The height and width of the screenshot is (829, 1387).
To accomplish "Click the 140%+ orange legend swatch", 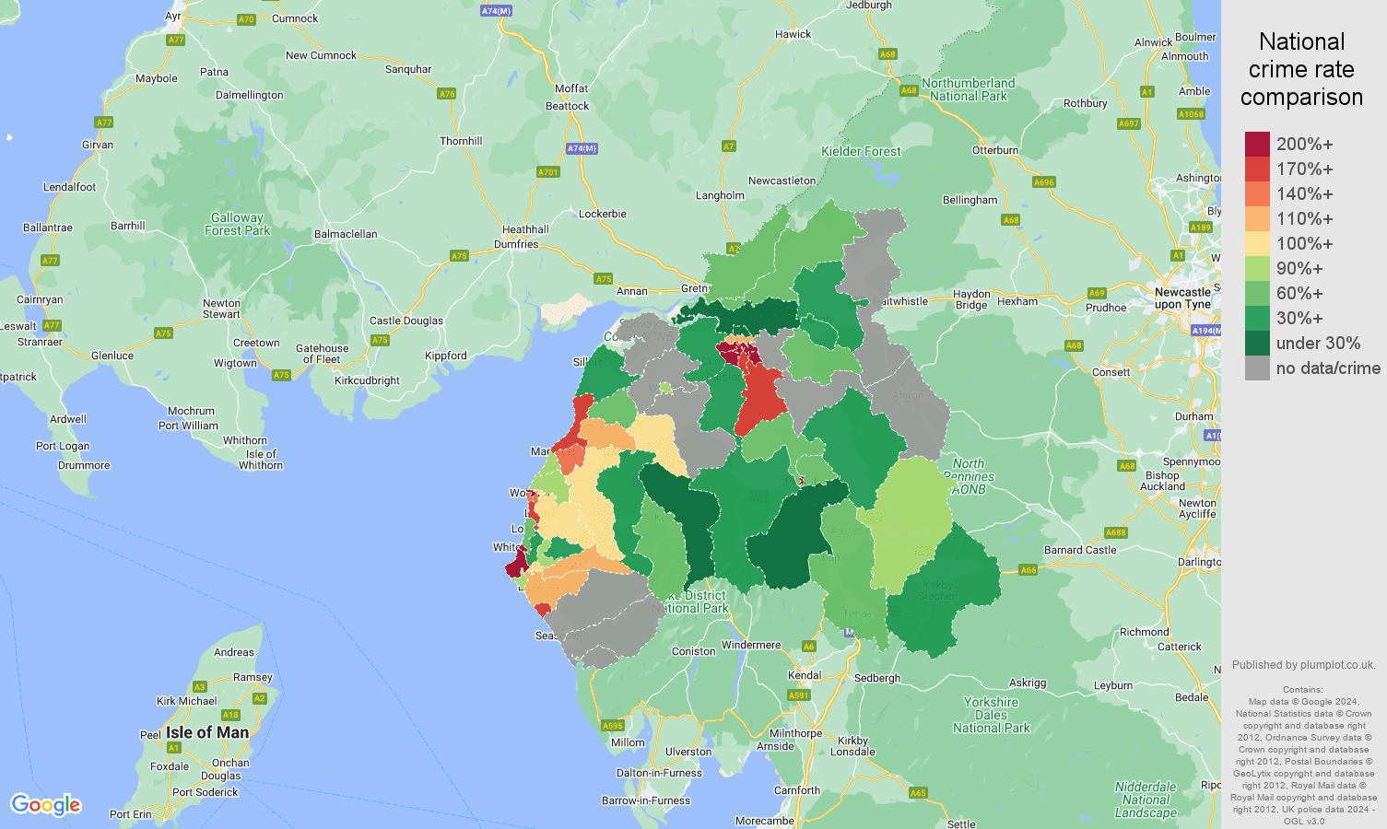I will pyautogui.click(x=1257, y=194).
